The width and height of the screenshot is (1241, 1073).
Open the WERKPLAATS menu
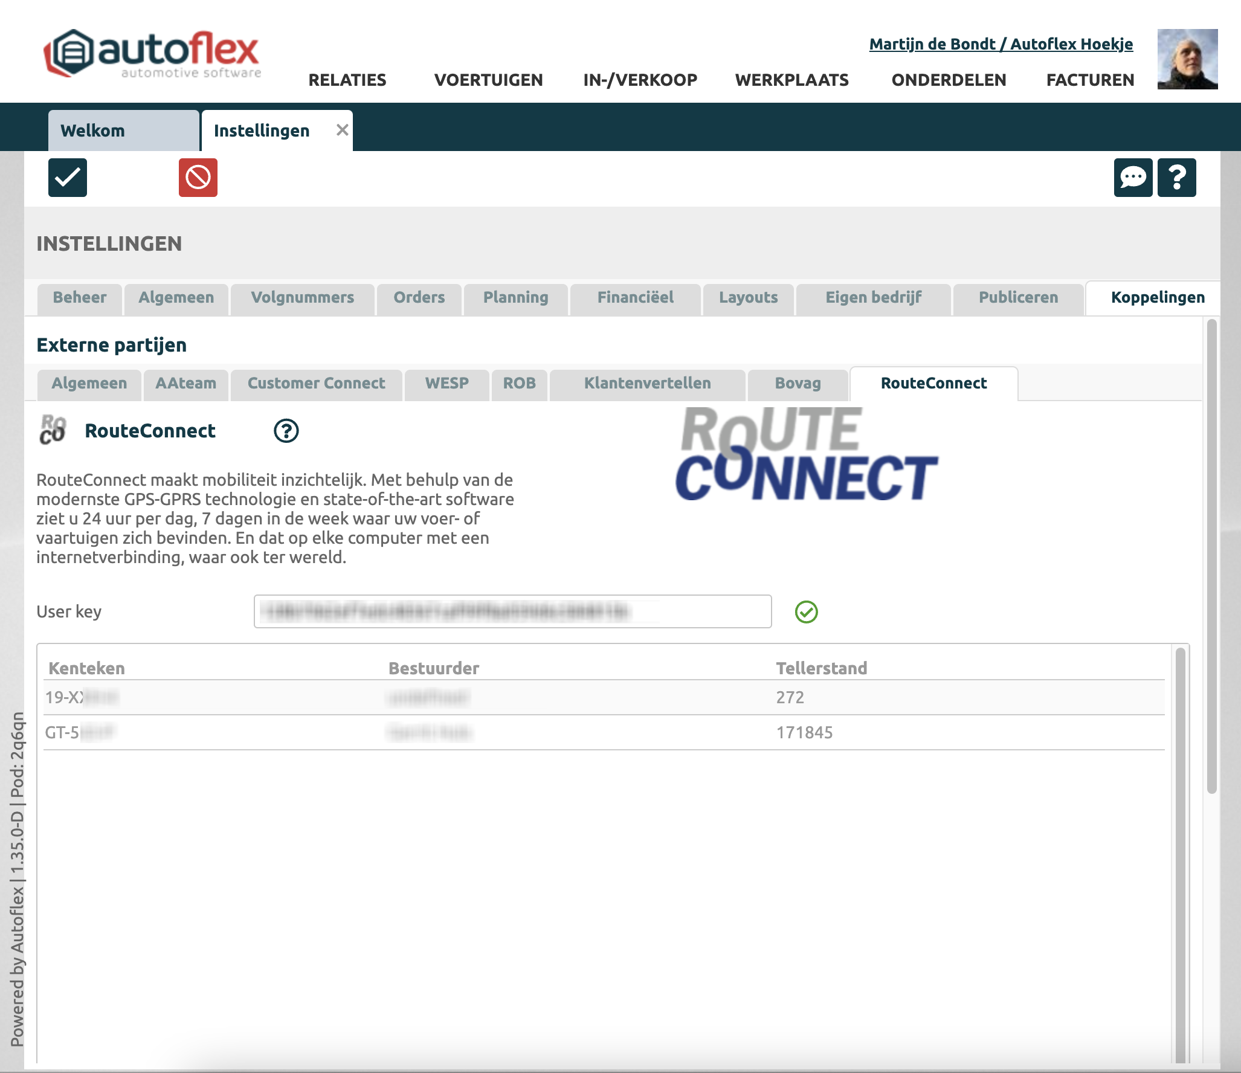point(791,80)
